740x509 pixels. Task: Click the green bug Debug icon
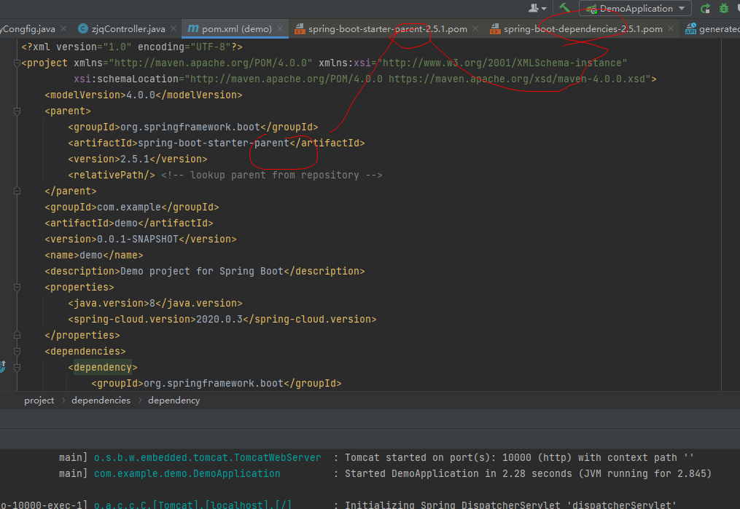(724, 9)
